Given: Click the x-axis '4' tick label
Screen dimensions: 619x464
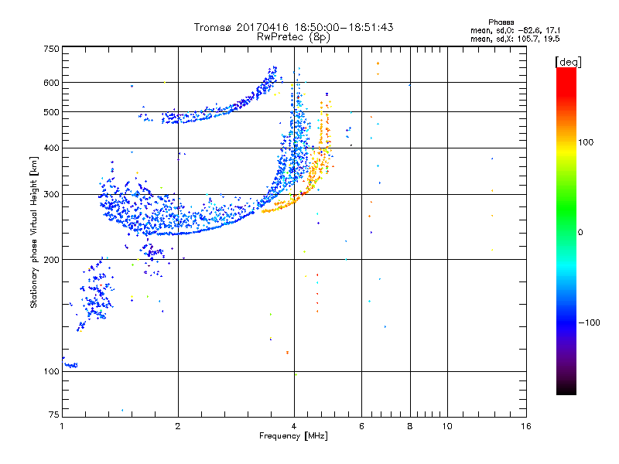Looking at the screenshot, I should [x=294, y=426].
